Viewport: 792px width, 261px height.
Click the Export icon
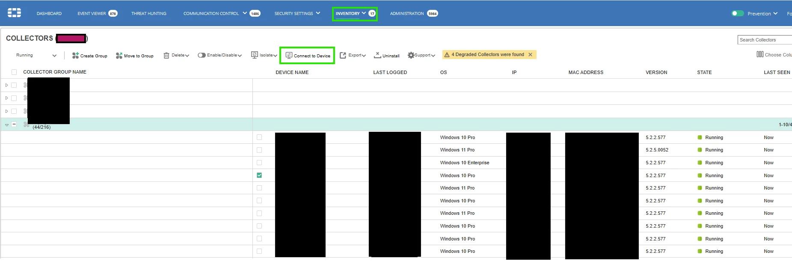[x=343, y=56]
